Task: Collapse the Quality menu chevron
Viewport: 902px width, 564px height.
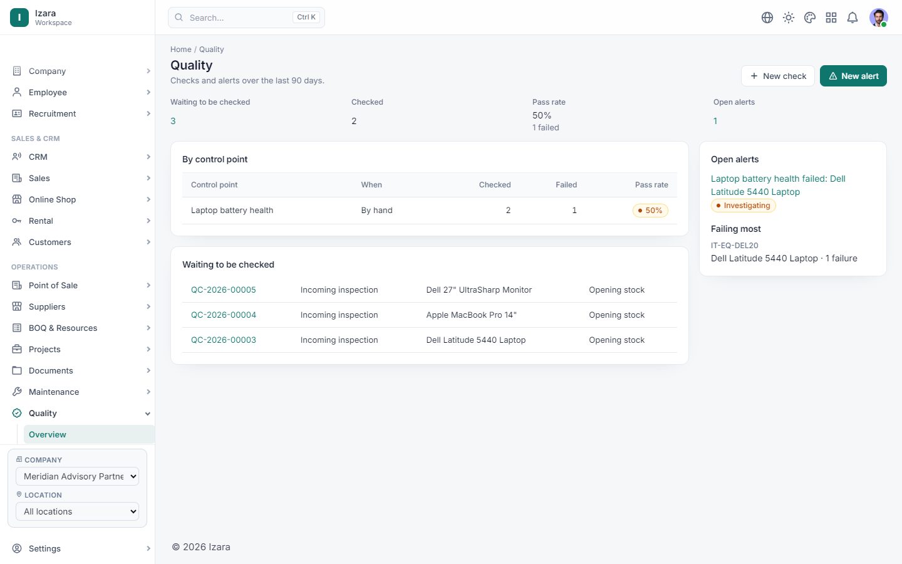Action: click(148, 414)
